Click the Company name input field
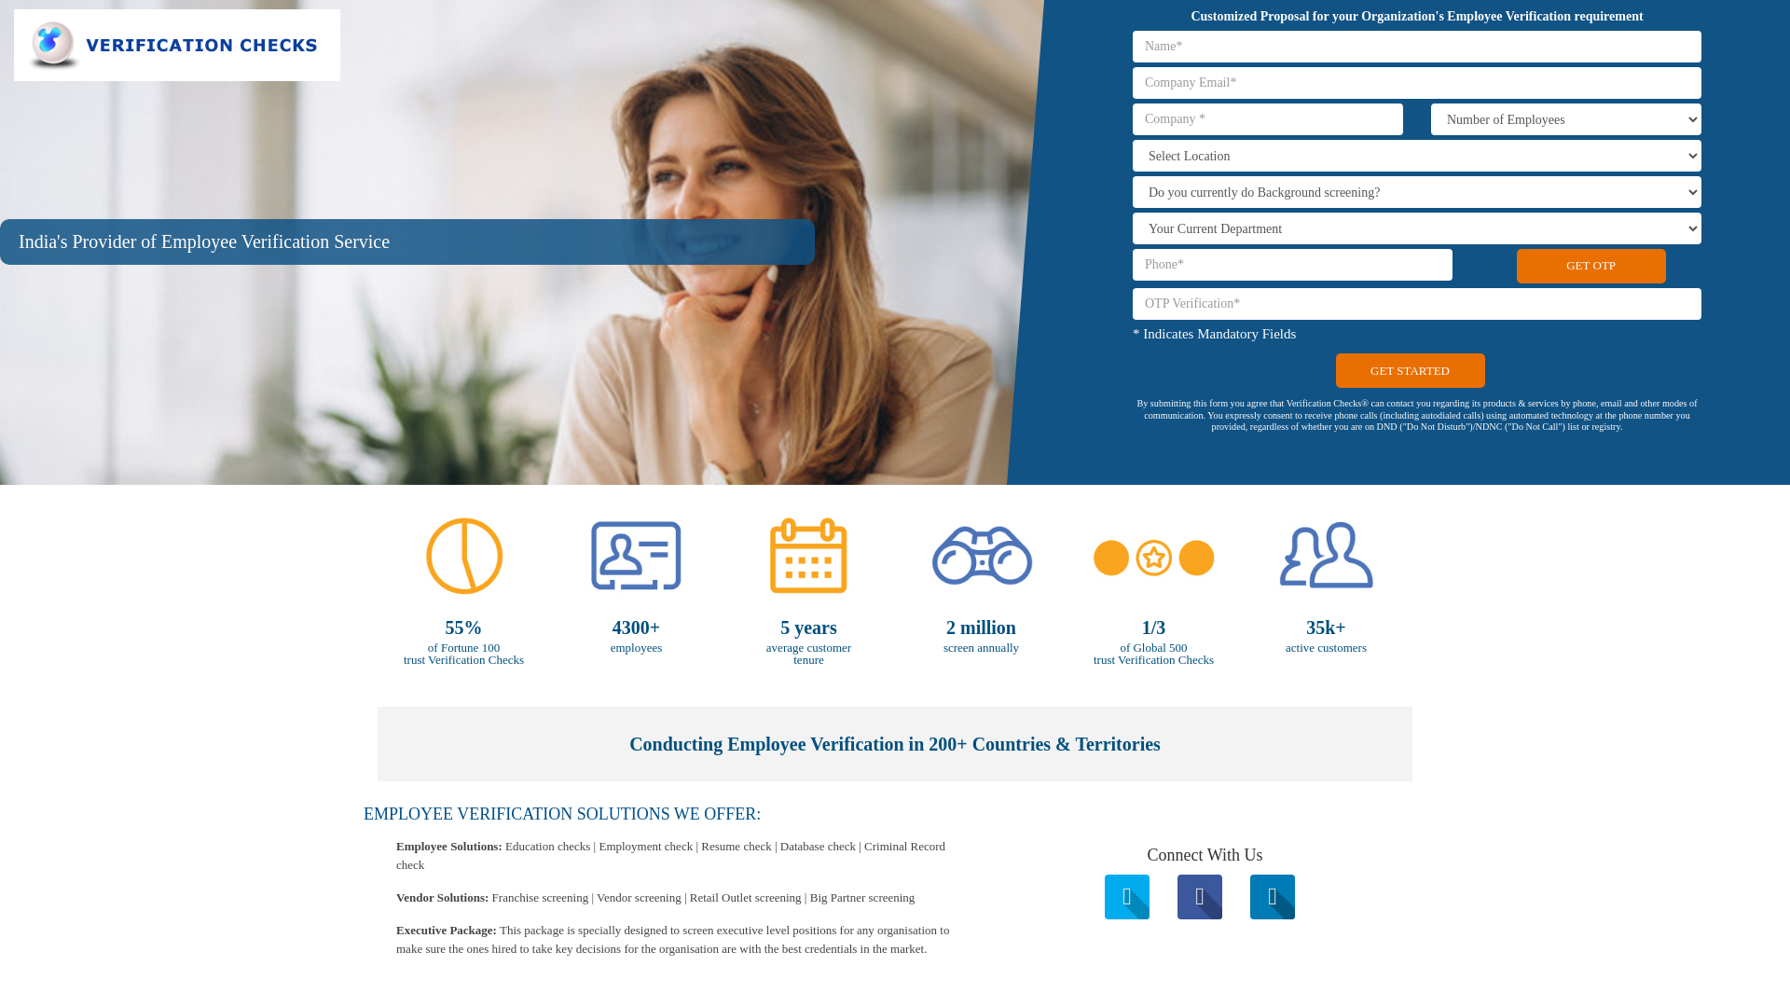The width and height of the screenshot is (1790, 1007). click(x=1268, y=119)
